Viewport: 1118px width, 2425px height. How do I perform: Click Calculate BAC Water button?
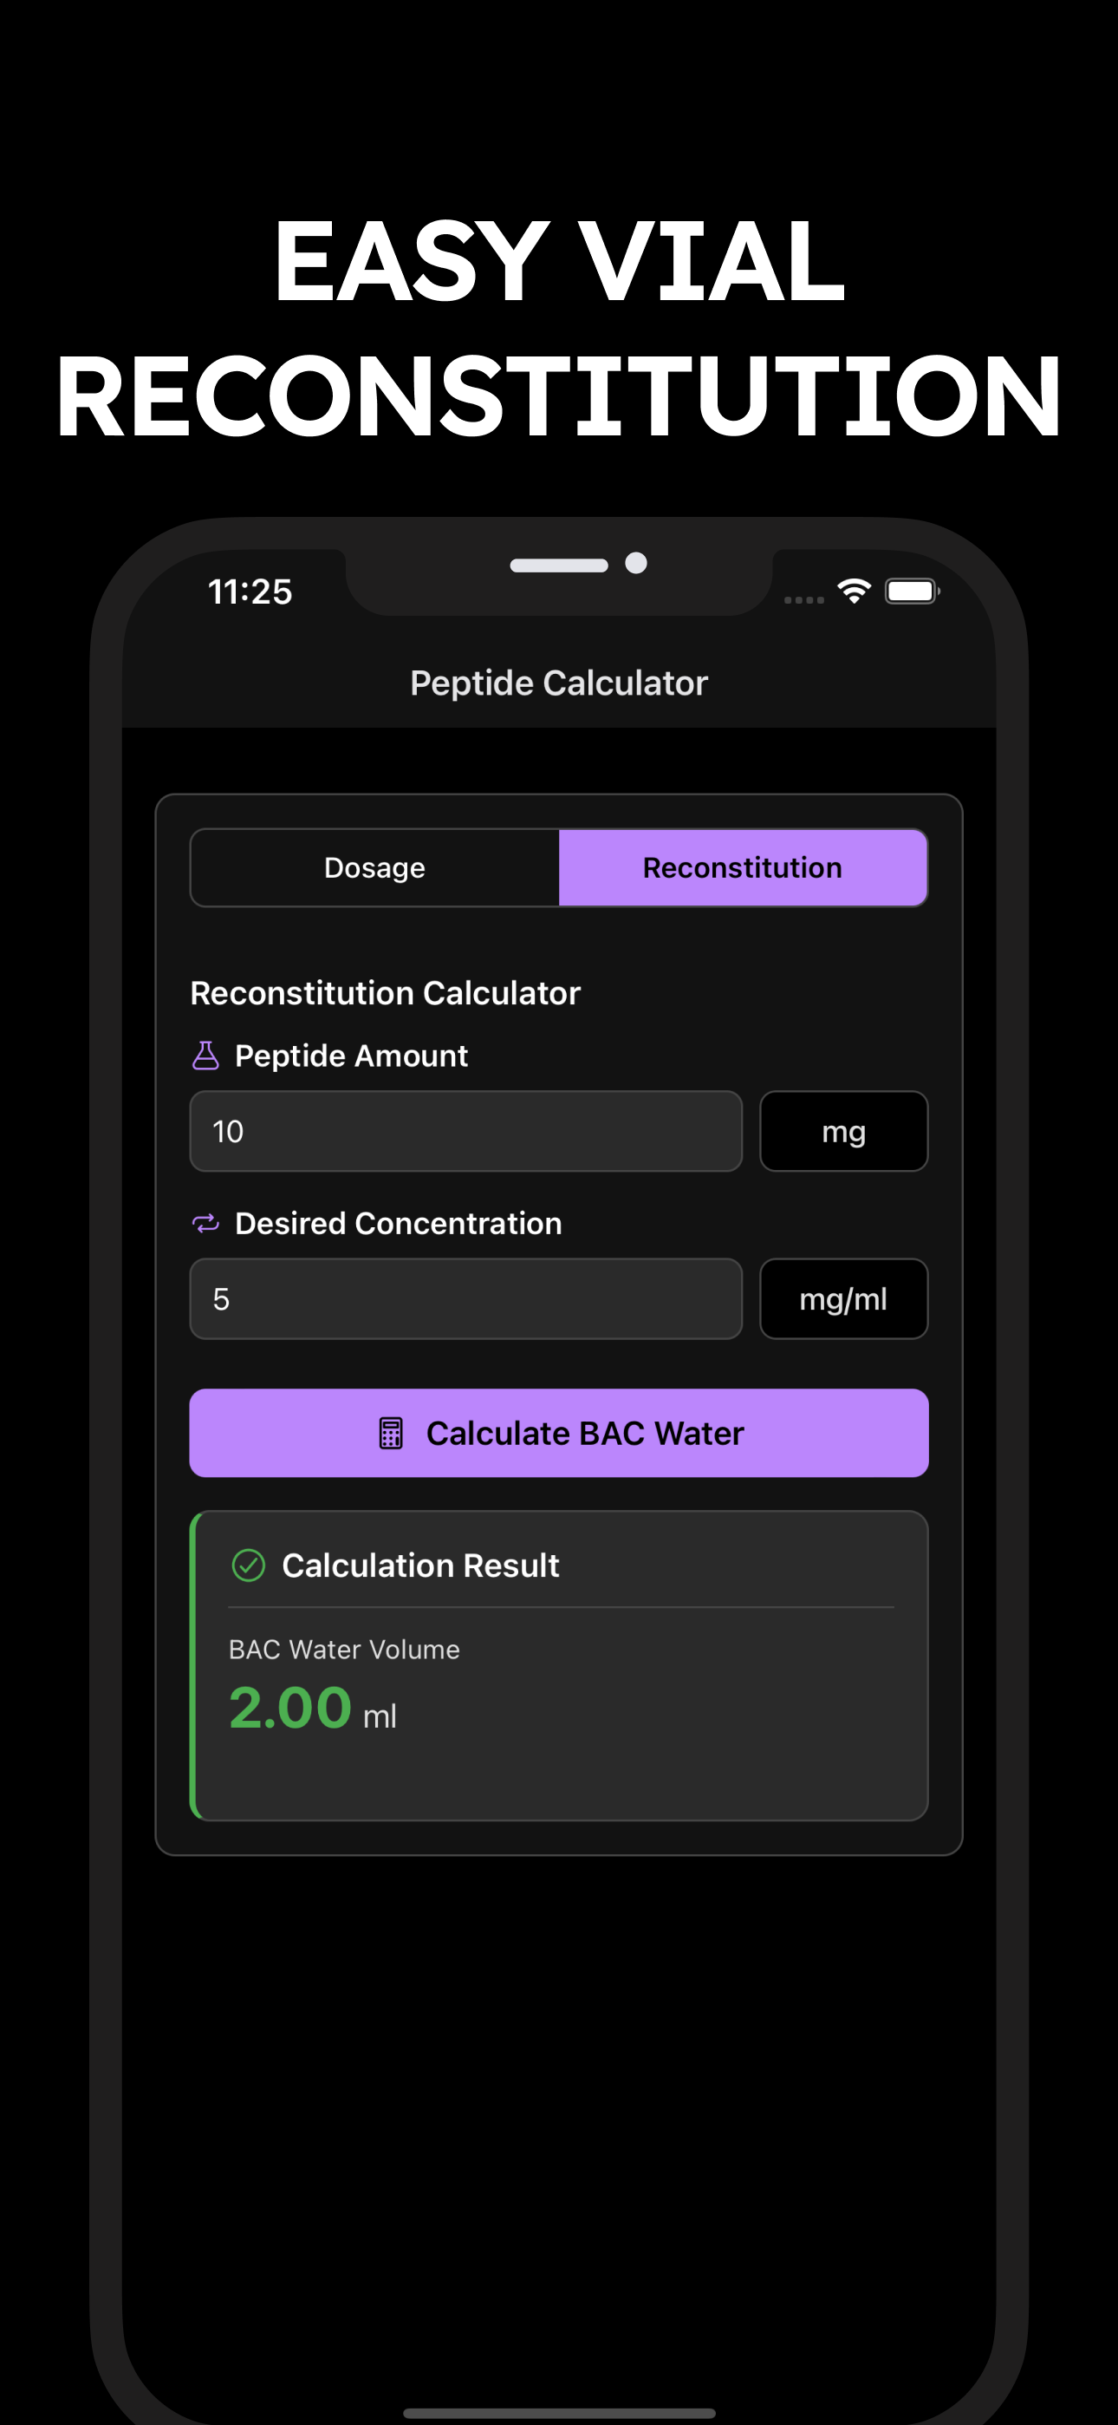[559, 1433]
